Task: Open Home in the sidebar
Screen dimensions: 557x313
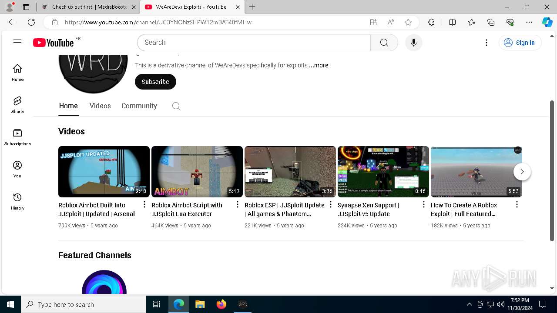Action: pos(17,73)
